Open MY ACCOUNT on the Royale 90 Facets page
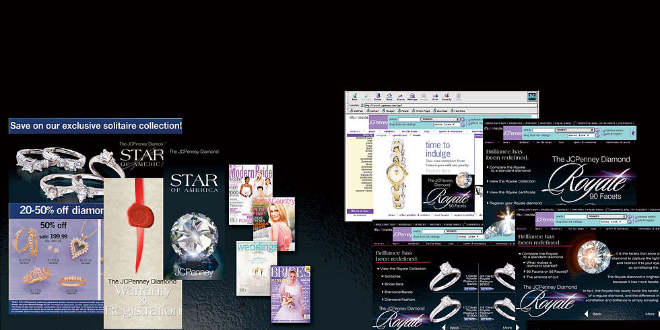 (x=607, y=123)
